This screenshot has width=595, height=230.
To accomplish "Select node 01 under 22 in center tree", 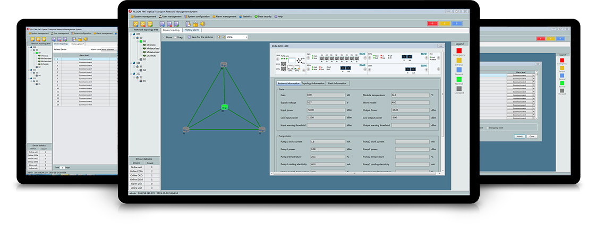I will (144, 81).
